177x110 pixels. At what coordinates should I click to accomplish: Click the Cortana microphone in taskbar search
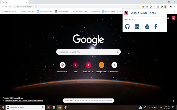(43, 108)
